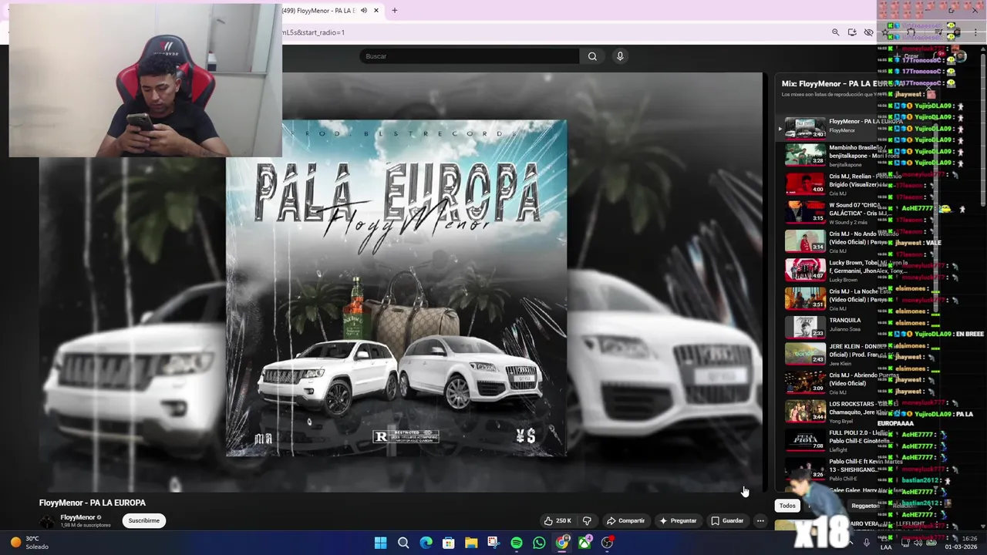Click the Preguntar button
This screenshot has height=555, width=987.
click(x=678, y=521)
